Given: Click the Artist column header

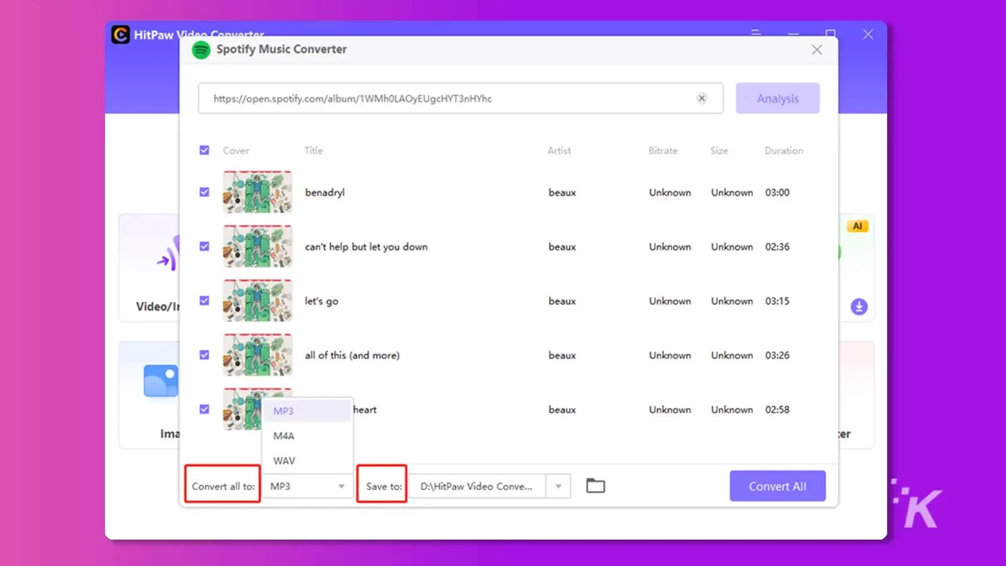Looking at the screenshot, I should (x=559, y=150).
